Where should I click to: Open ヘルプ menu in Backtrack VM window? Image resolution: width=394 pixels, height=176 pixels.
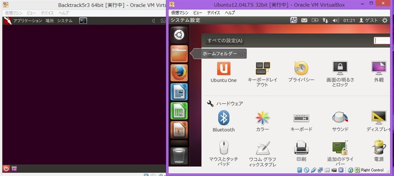tap(63, 13)
